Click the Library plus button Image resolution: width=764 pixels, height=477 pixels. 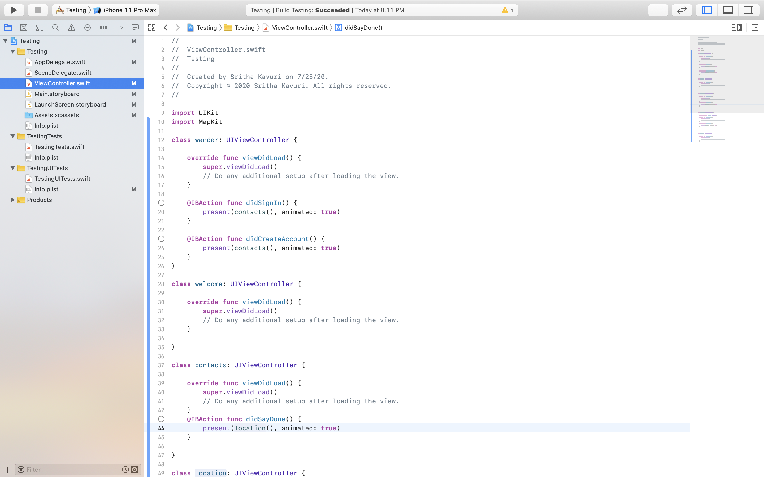click(658, 10)
